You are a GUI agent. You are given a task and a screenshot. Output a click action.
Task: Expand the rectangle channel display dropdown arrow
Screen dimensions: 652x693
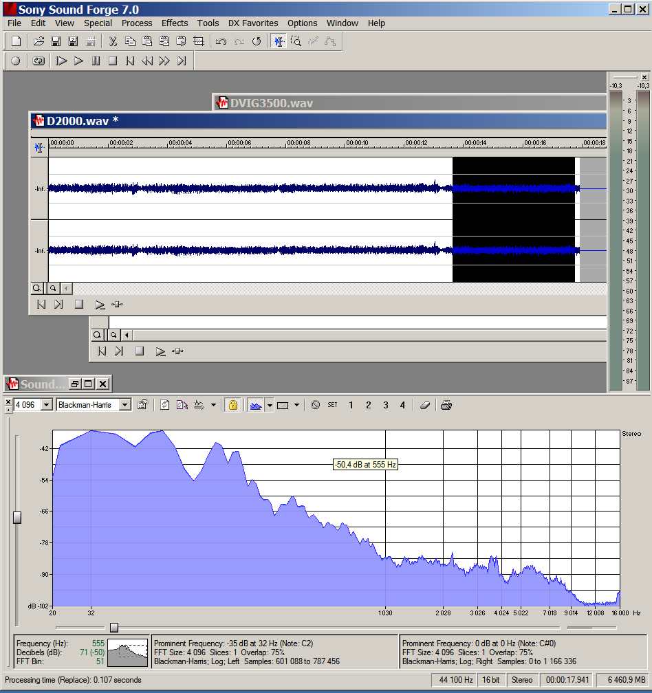pyautogui.click(x=296, y=404)
